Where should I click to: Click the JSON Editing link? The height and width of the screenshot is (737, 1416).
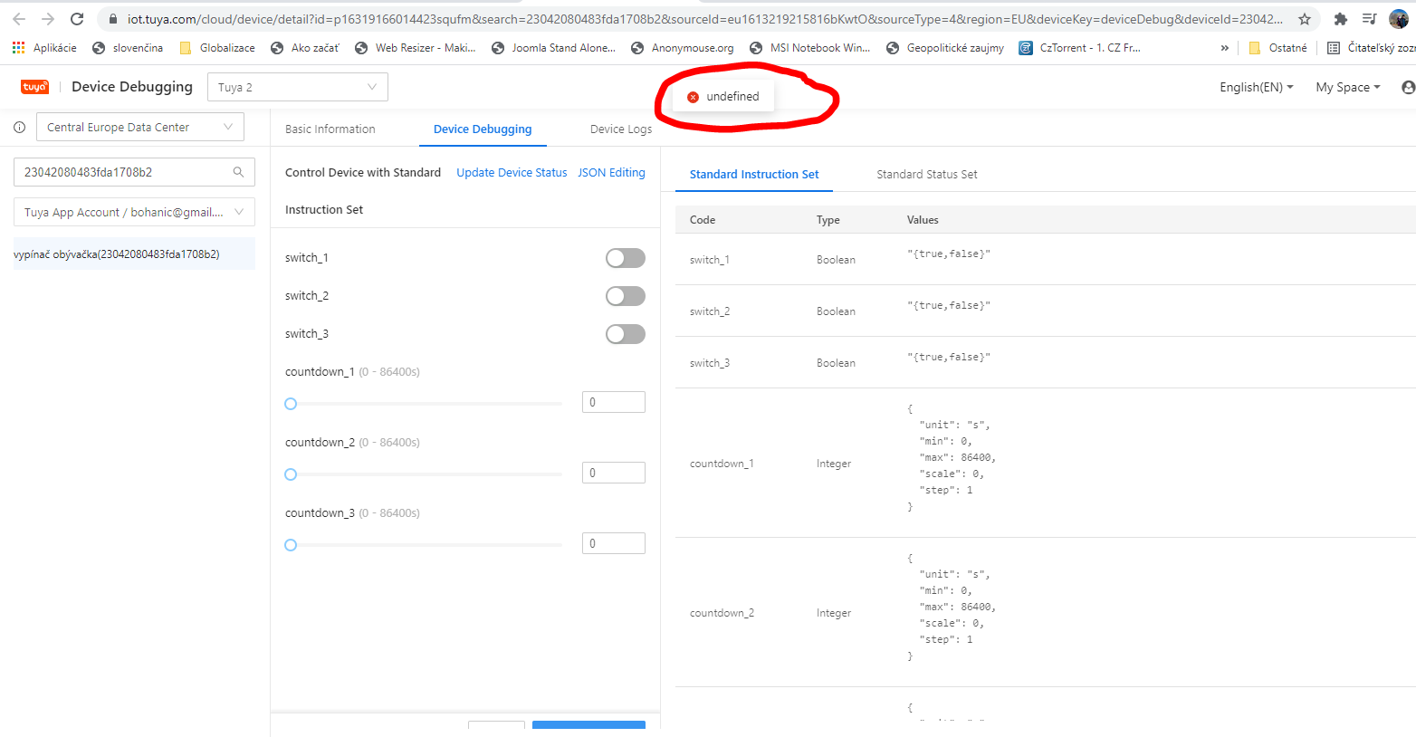pos(611,172)
